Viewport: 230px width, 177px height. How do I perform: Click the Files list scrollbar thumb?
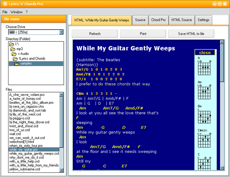(61, 122)
